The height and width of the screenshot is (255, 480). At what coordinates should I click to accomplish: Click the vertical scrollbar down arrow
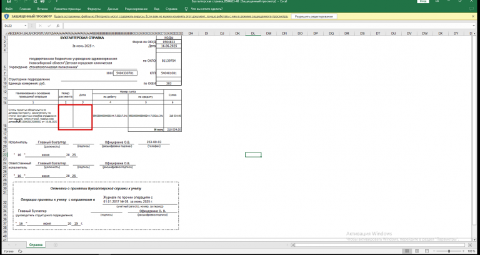(474, 240)
